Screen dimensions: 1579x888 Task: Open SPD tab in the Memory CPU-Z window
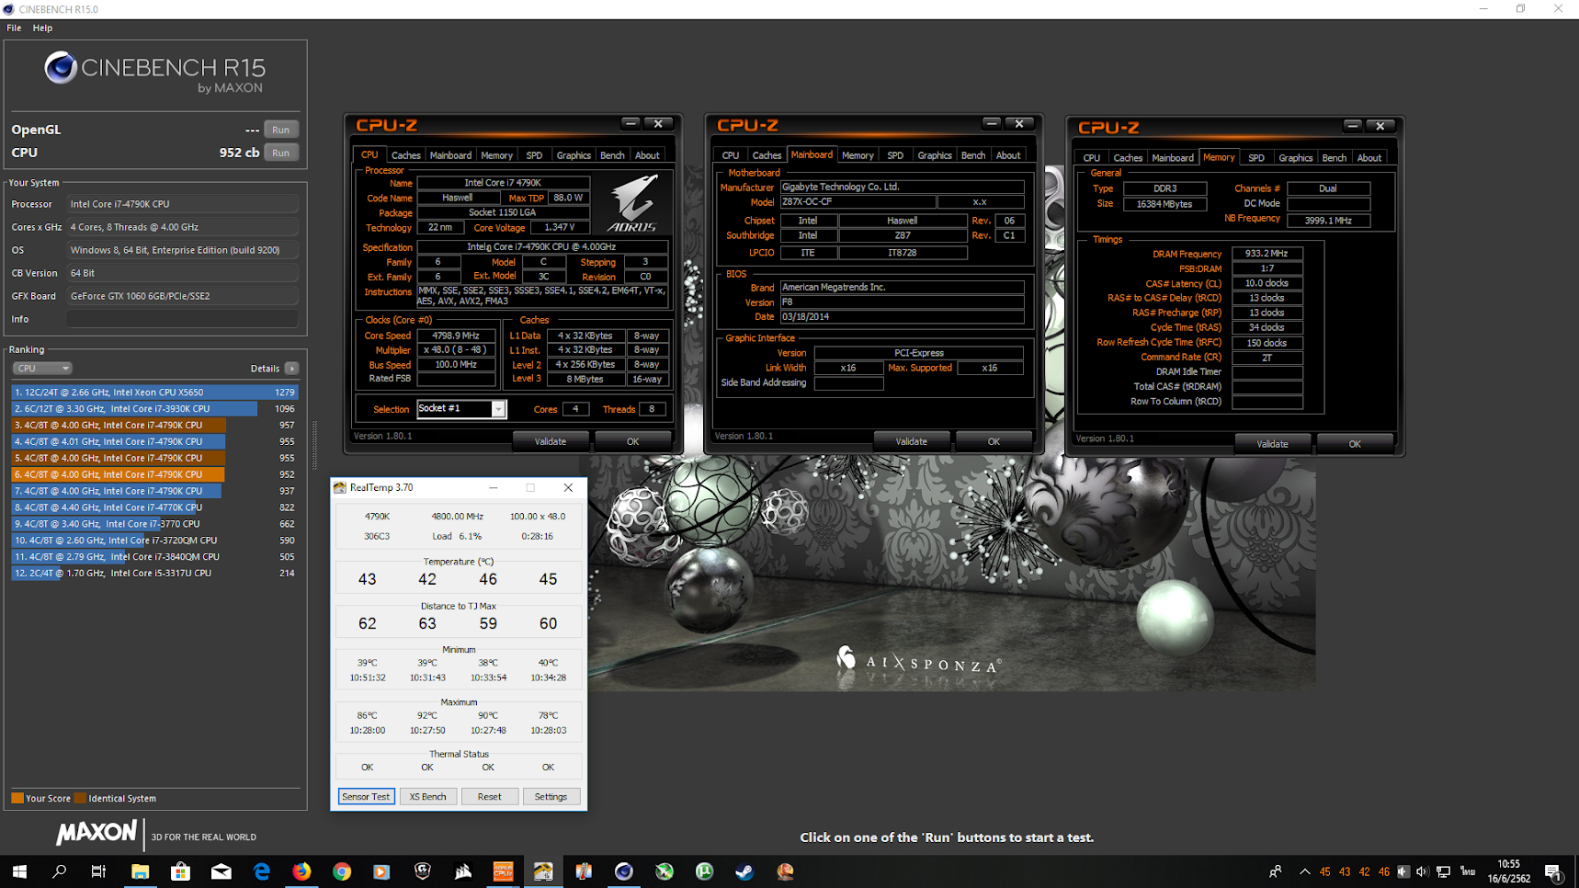[1255, 158]
